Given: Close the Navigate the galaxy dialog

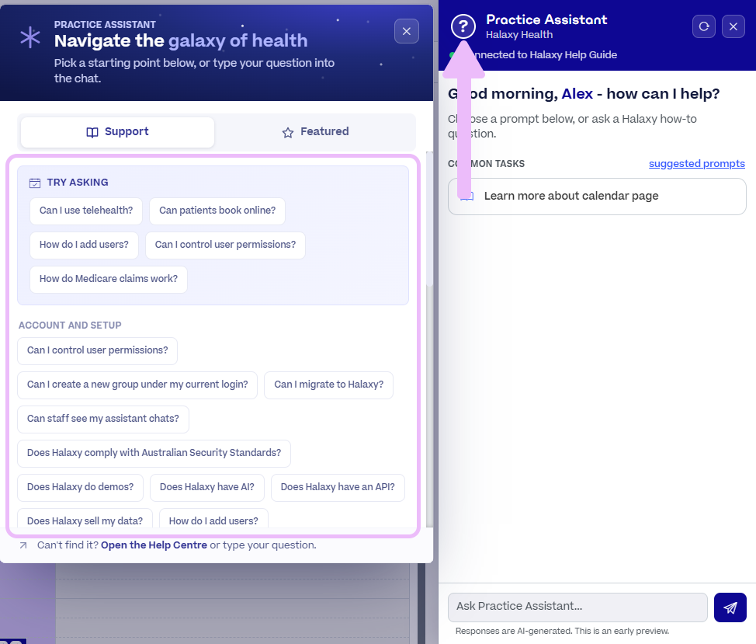Looking at the screenshot, I should pos(407,31).
